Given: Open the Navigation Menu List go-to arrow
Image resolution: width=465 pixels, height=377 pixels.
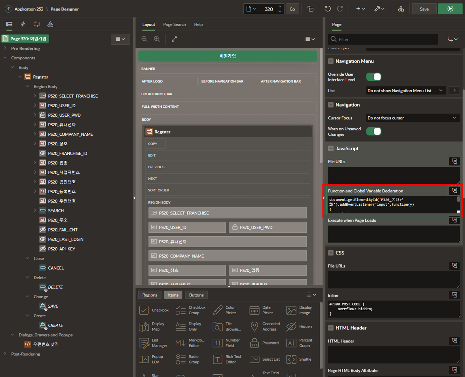Looking at the screenshot, I should 455,90.
